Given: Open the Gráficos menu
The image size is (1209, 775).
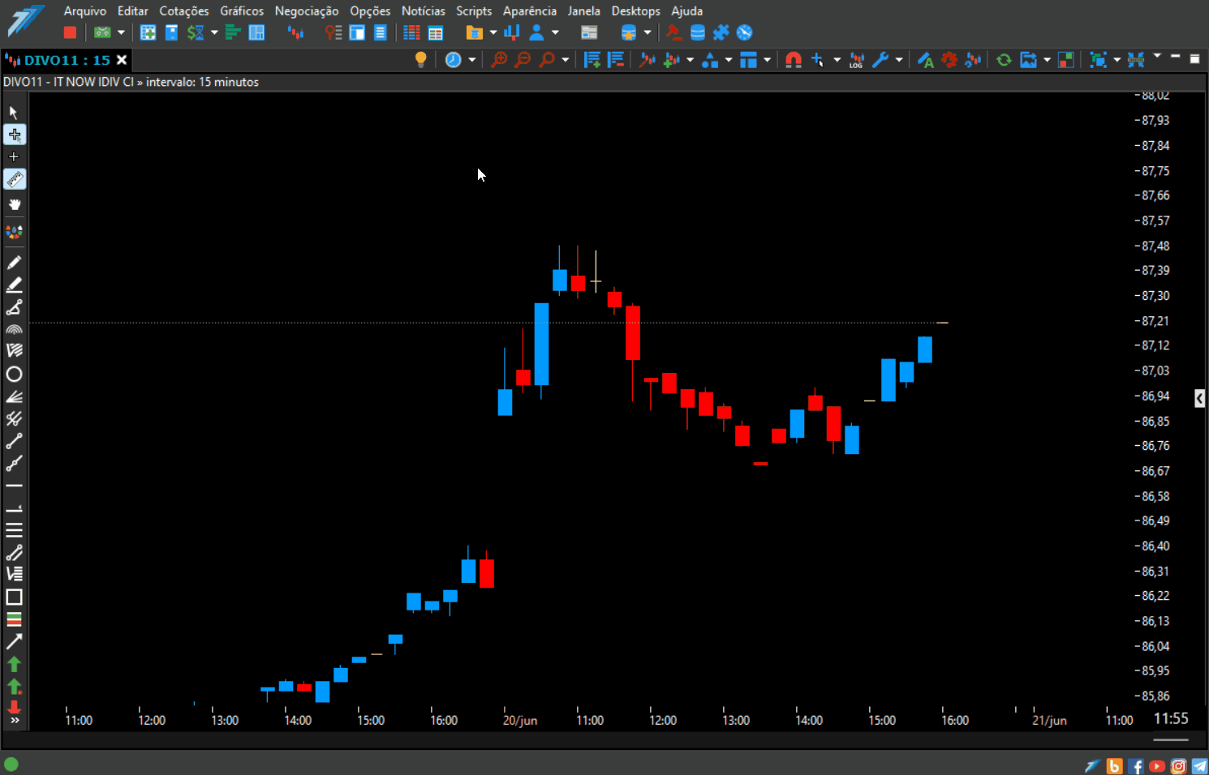Looking at the screenshot, I should pyautogui.click(x=241, y=11).
